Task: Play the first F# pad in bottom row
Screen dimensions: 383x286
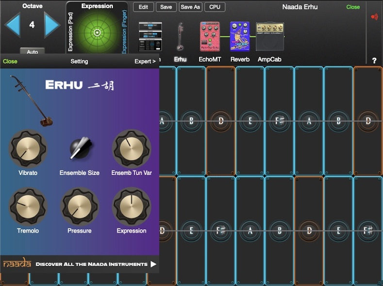Action: pos(221,230)
